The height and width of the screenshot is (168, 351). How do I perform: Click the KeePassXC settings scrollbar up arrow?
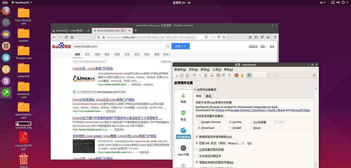pyautogui.click(x=316, y=88)
